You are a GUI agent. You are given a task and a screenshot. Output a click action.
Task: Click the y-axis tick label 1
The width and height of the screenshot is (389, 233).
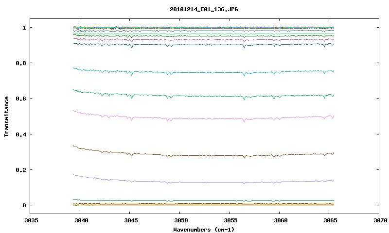(x=24, y=28)
